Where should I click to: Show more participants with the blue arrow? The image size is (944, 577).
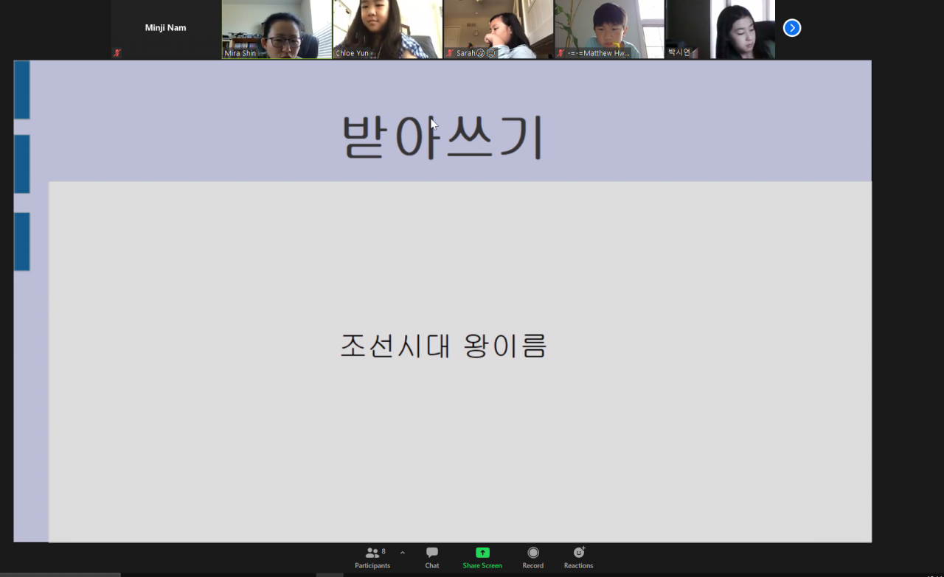792,28
